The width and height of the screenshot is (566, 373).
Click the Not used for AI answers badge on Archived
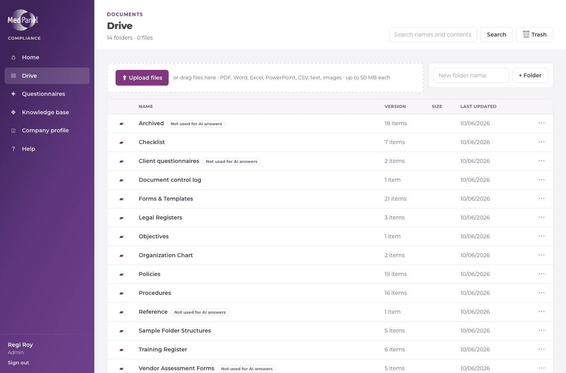196,124
